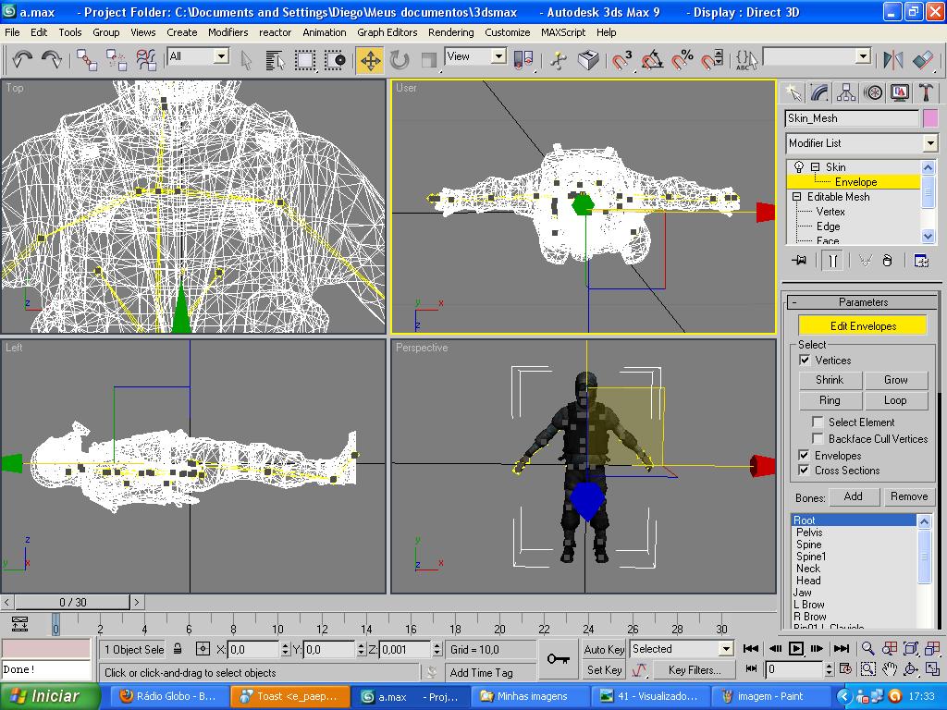This screenshot has height=710, width=947.
Task: Open the Utilities hammer panel tab
Action: [x=926, y=92]
